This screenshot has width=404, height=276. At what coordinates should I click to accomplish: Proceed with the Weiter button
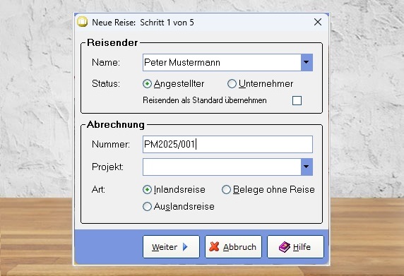click(171, 246)
